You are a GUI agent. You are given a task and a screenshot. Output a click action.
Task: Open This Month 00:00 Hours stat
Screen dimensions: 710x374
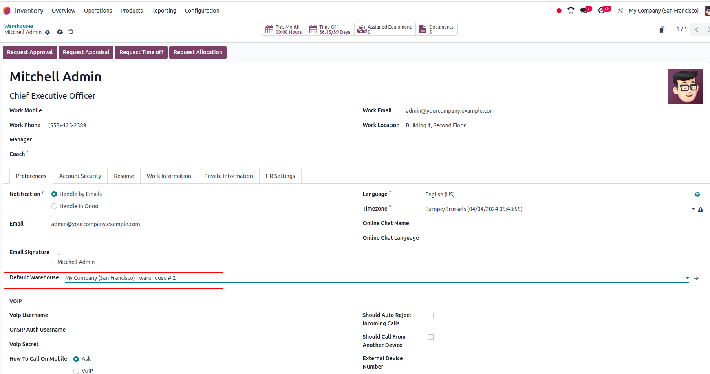point(284,29)
